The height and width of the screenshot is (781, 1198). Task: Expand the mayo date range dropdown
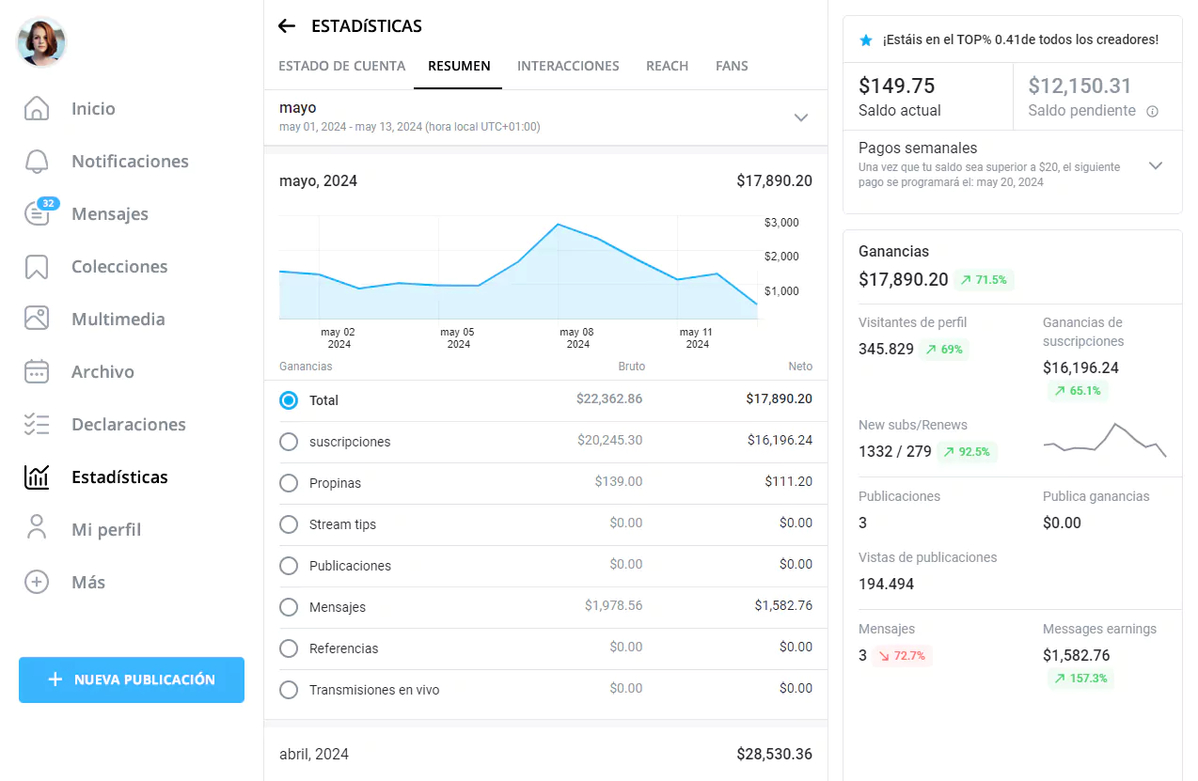(800, 117)
